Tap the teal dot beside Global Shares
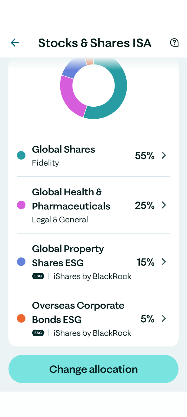The image size is (187, 417). coord(21,155)
